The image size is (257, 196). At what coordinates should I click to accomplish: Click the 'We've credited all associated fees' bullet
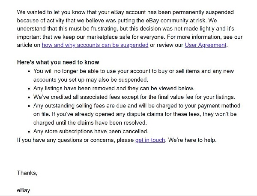tap(134, 97)
